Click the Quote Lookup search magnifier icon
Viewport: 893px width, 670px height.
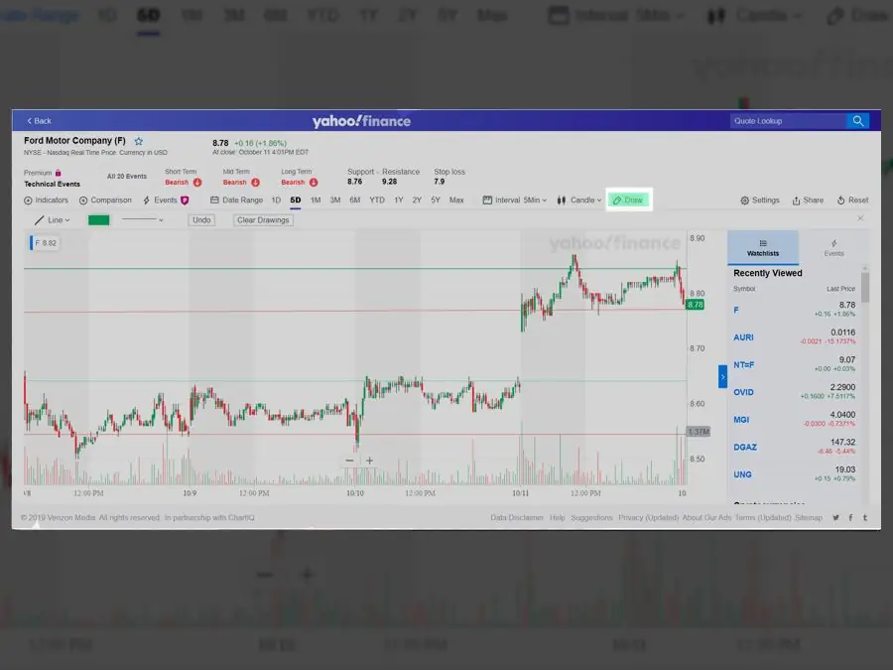[x=857, y=121]
